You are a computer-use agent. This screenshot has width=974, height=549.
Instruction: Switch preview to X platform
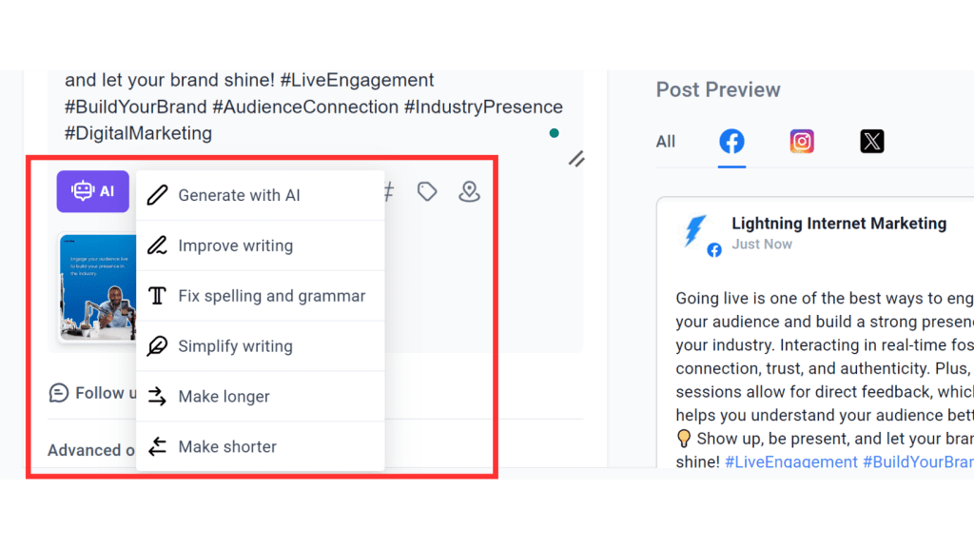click(x=872, y=141)
